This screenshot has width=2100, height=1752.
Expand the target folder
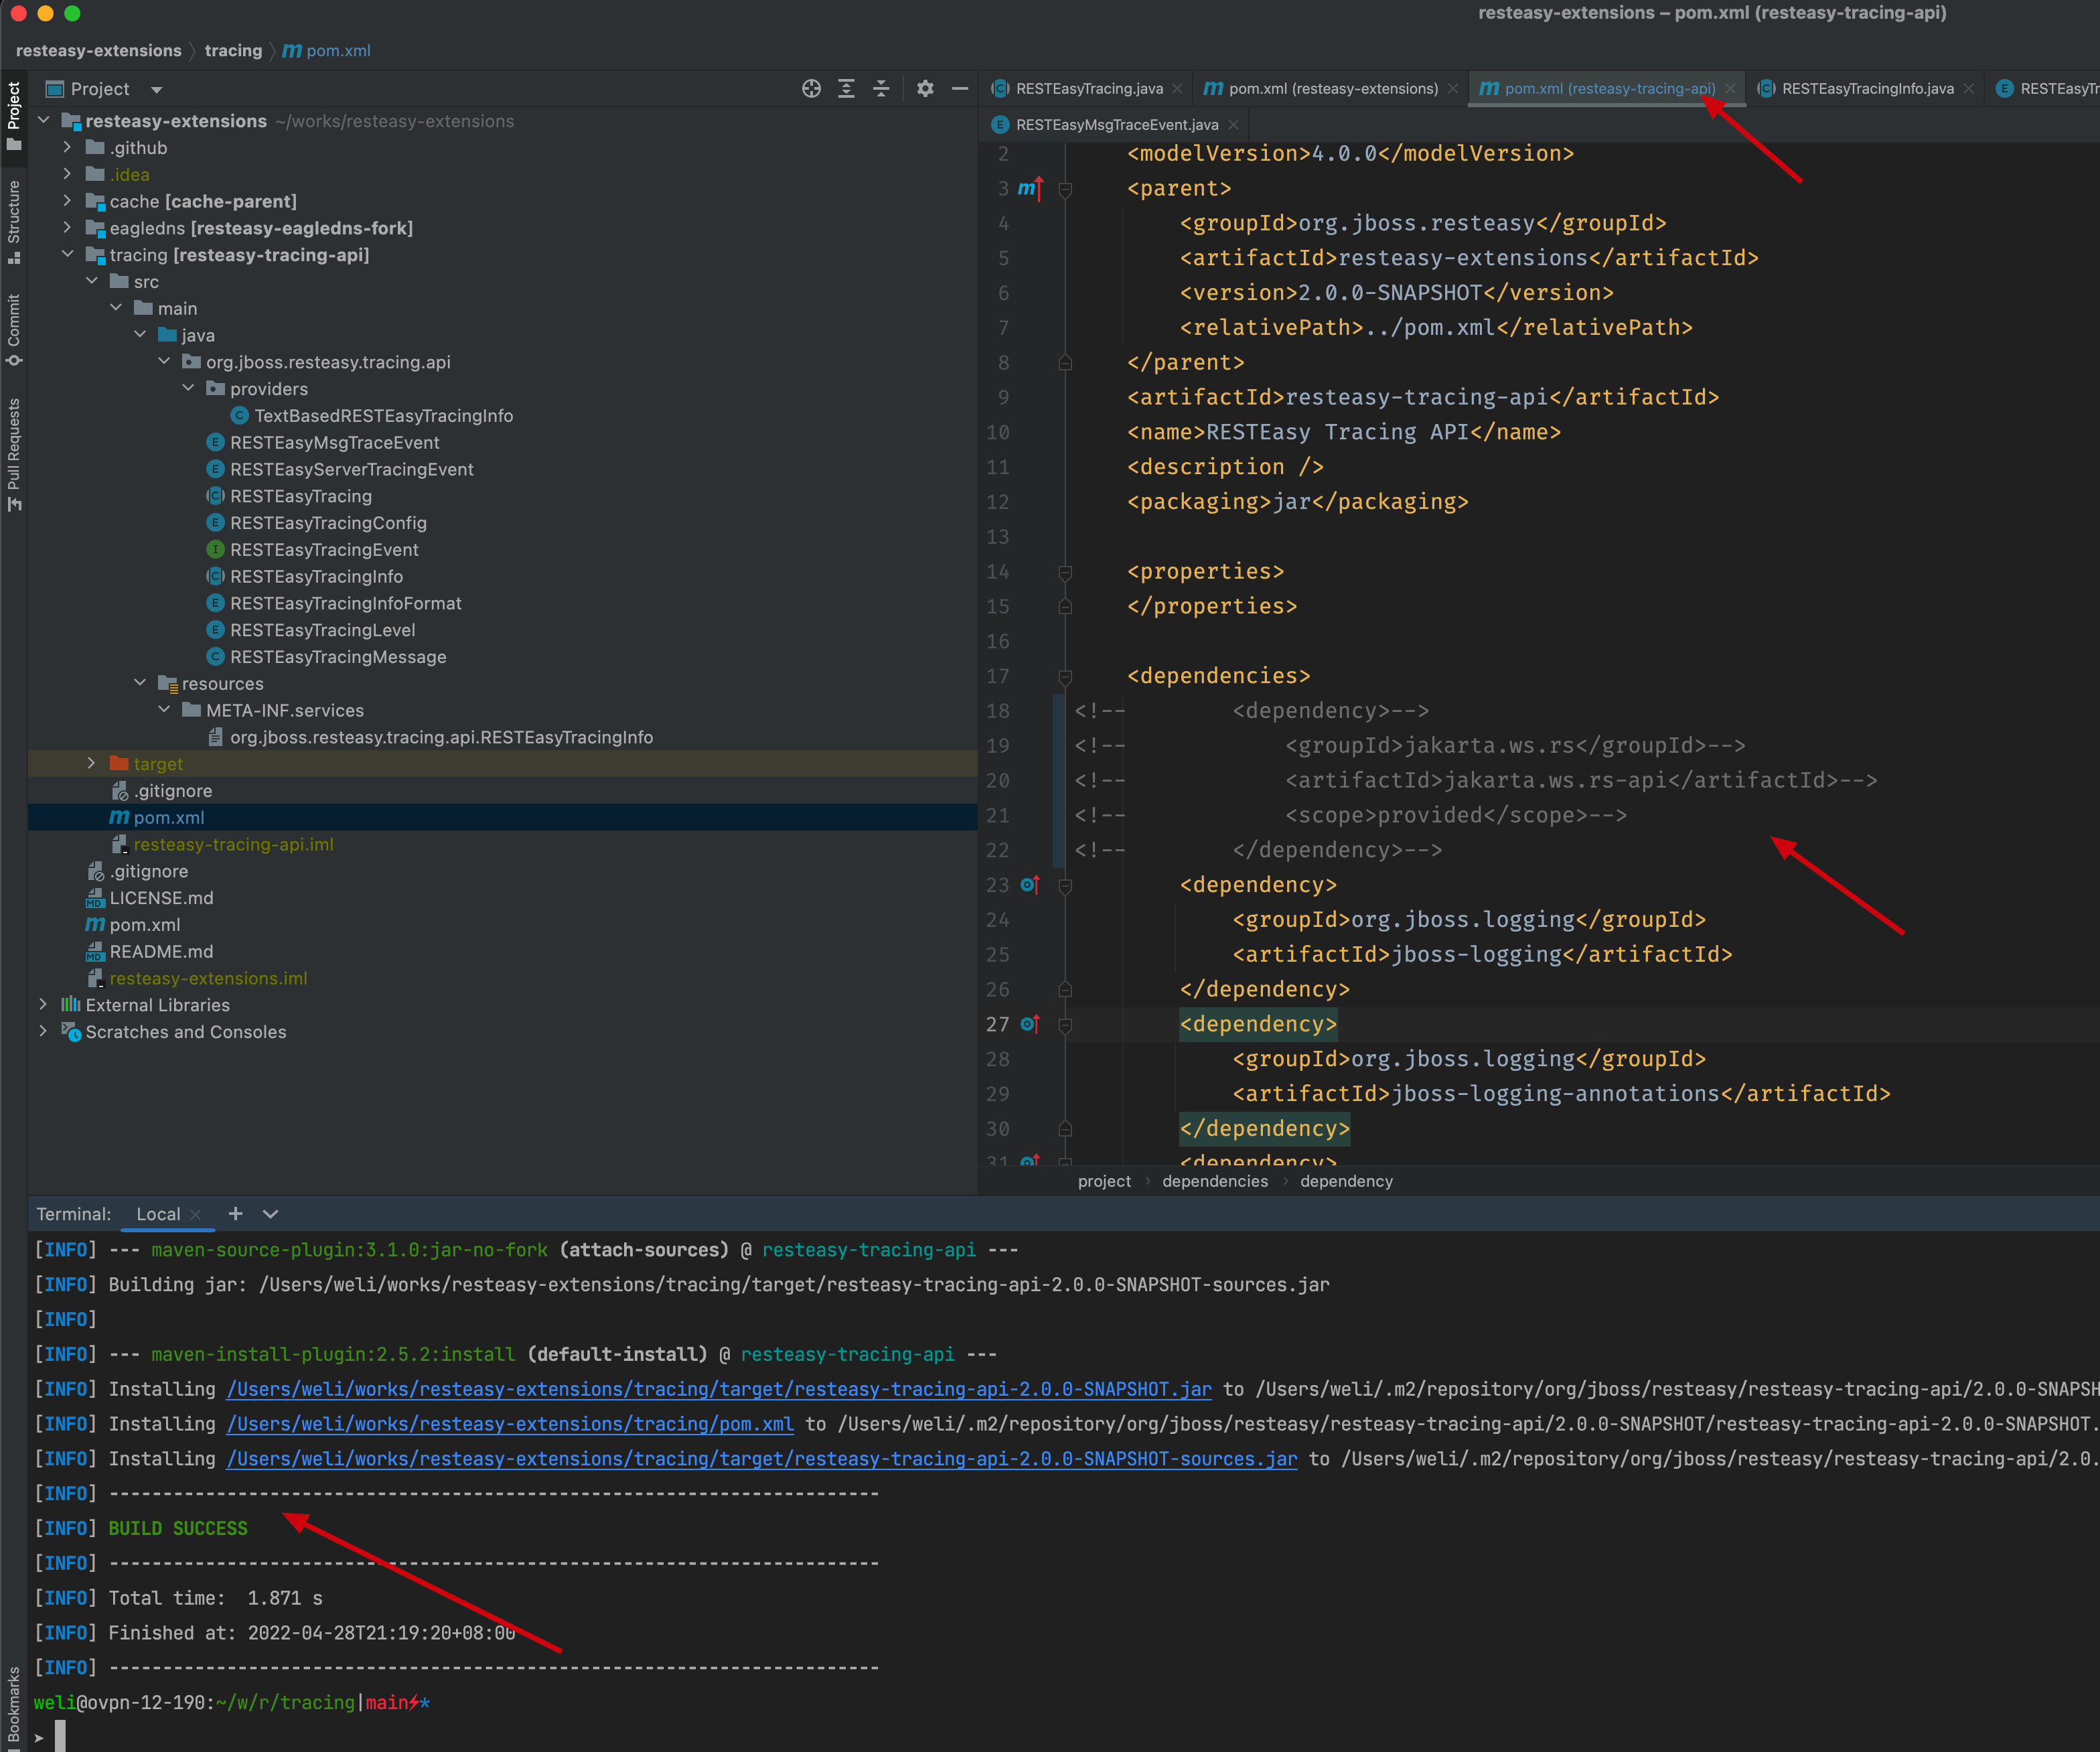coord(91,764)
